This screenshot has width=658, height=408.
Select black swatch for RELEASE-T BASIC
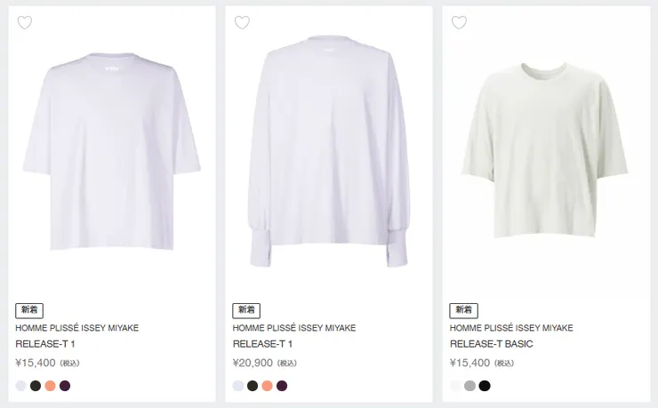[485, 386]
